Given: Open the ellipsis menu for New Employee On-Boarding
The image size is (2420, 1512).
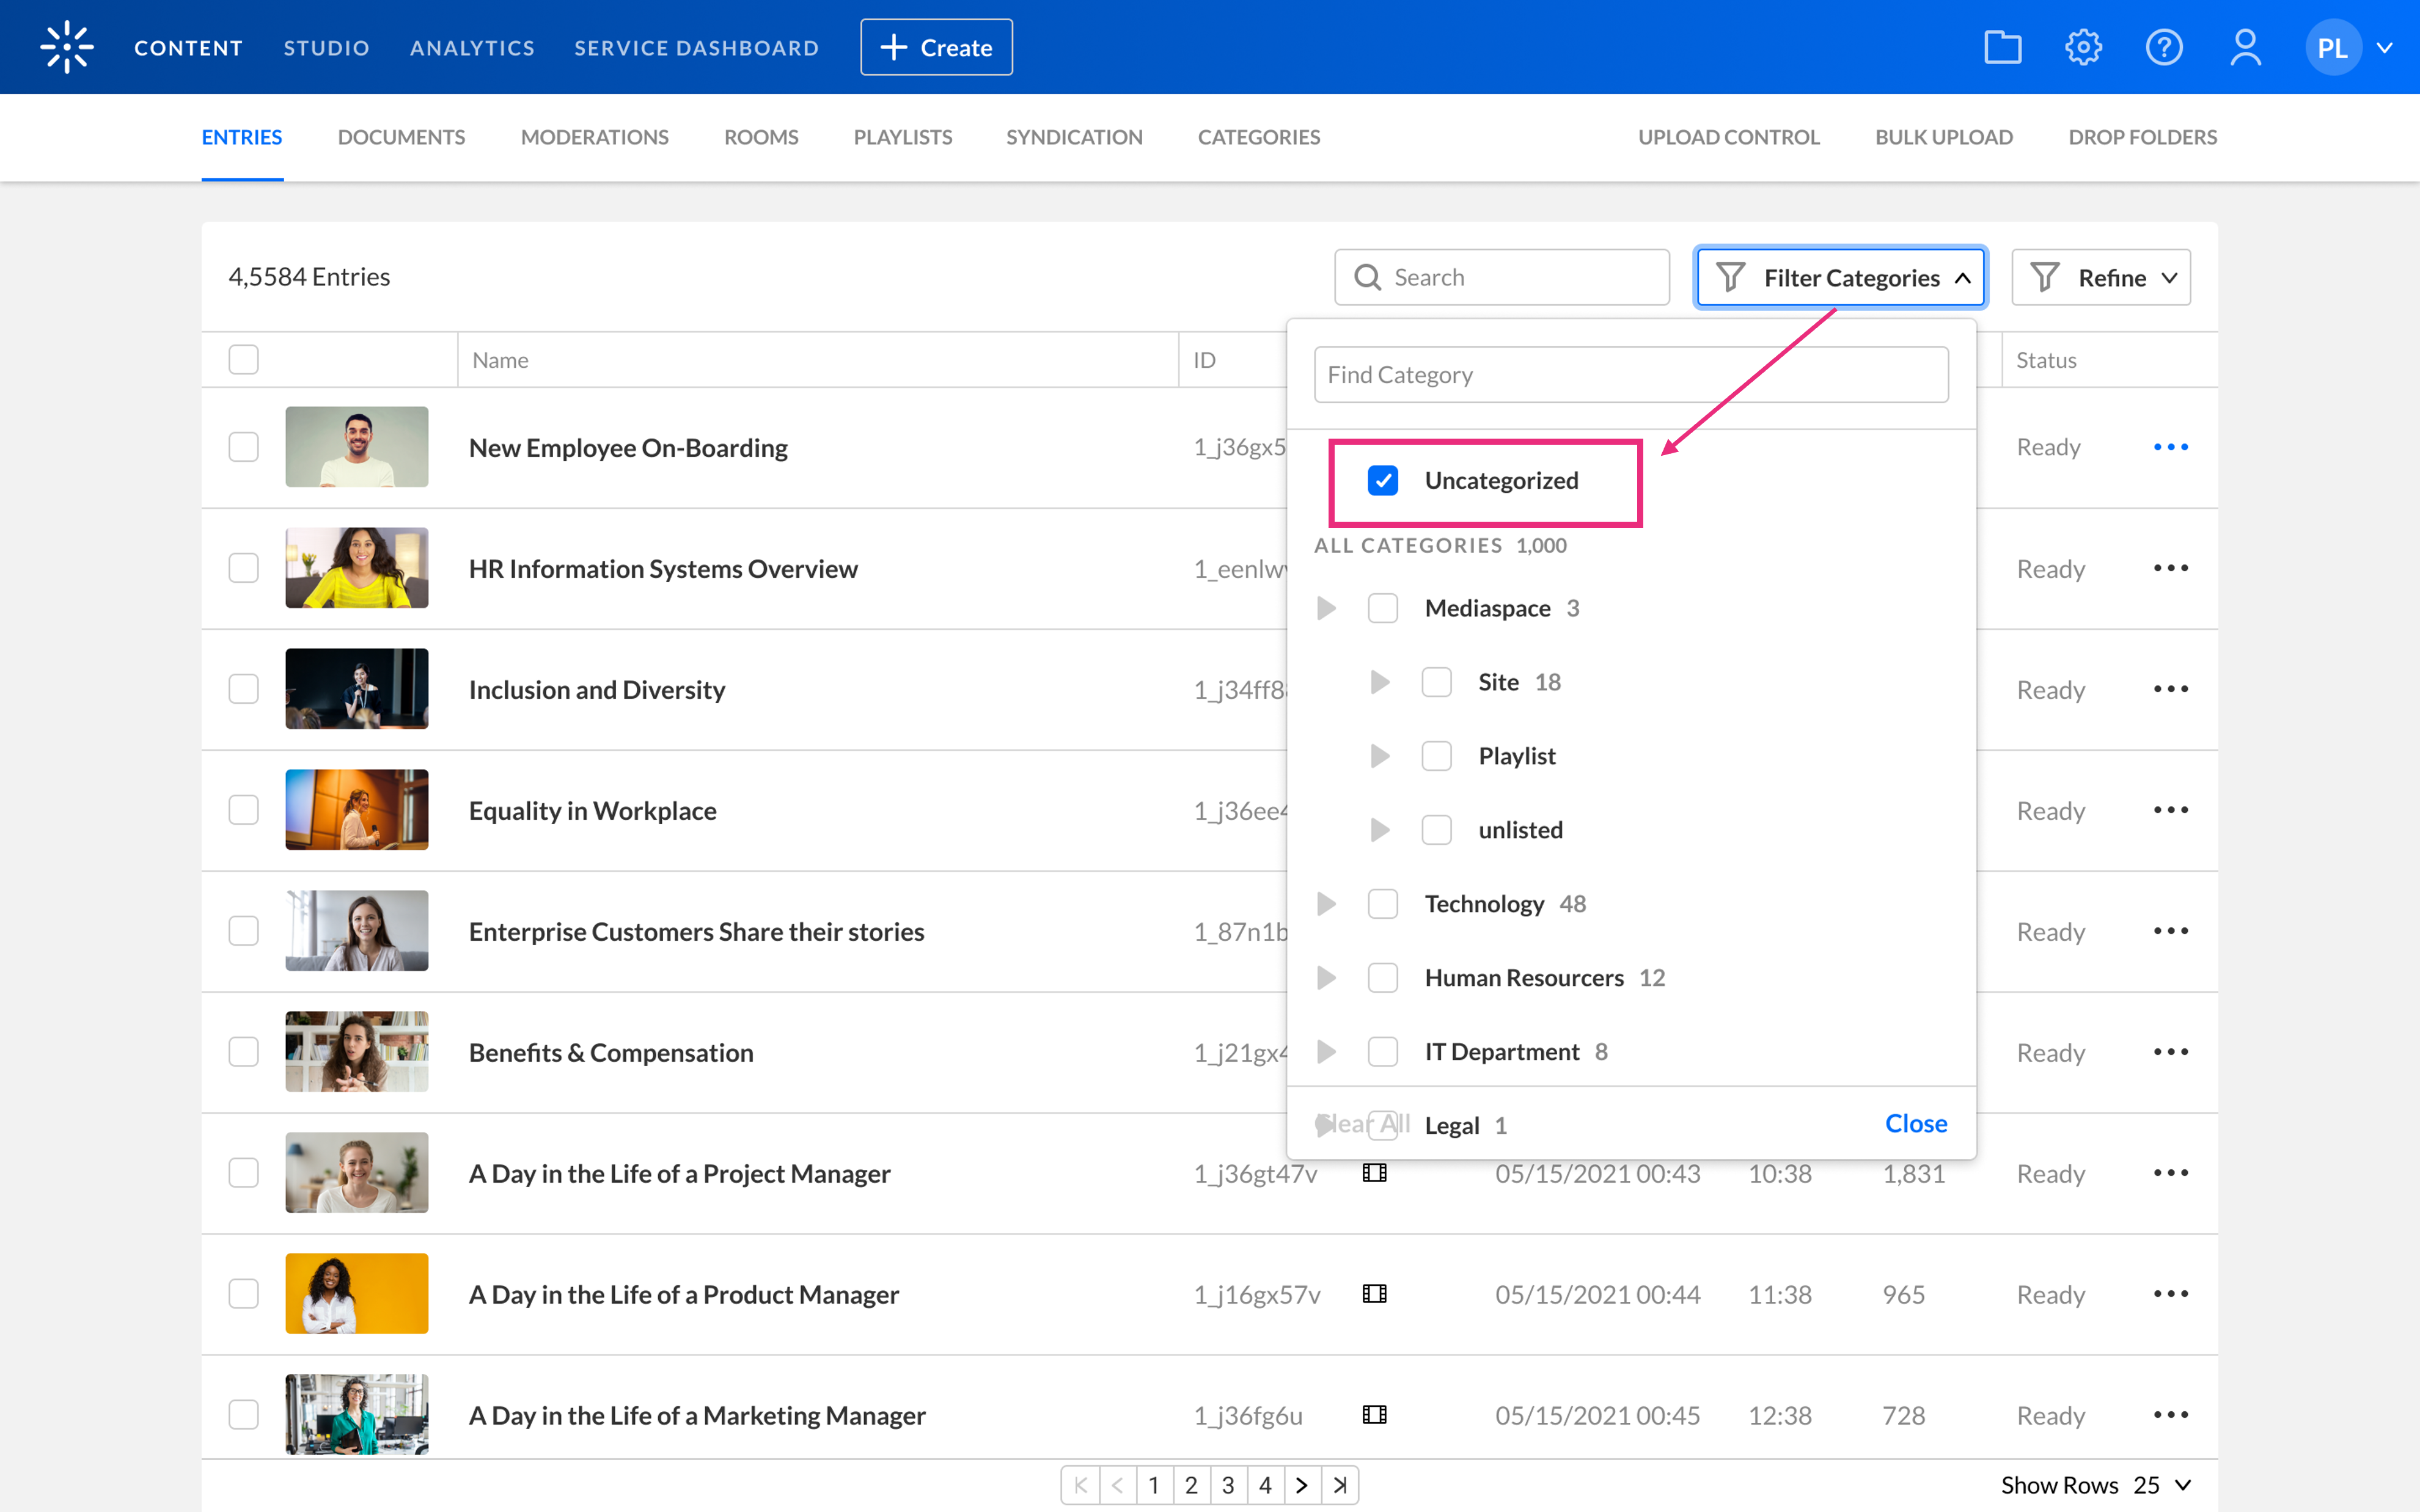Looking at the screenshot, I should pos(2170,447).
